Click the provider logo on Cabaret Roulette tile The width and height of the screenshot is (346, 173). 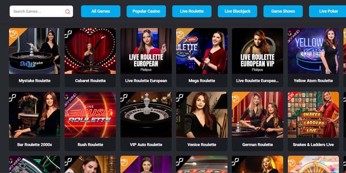tap(68, 34)
